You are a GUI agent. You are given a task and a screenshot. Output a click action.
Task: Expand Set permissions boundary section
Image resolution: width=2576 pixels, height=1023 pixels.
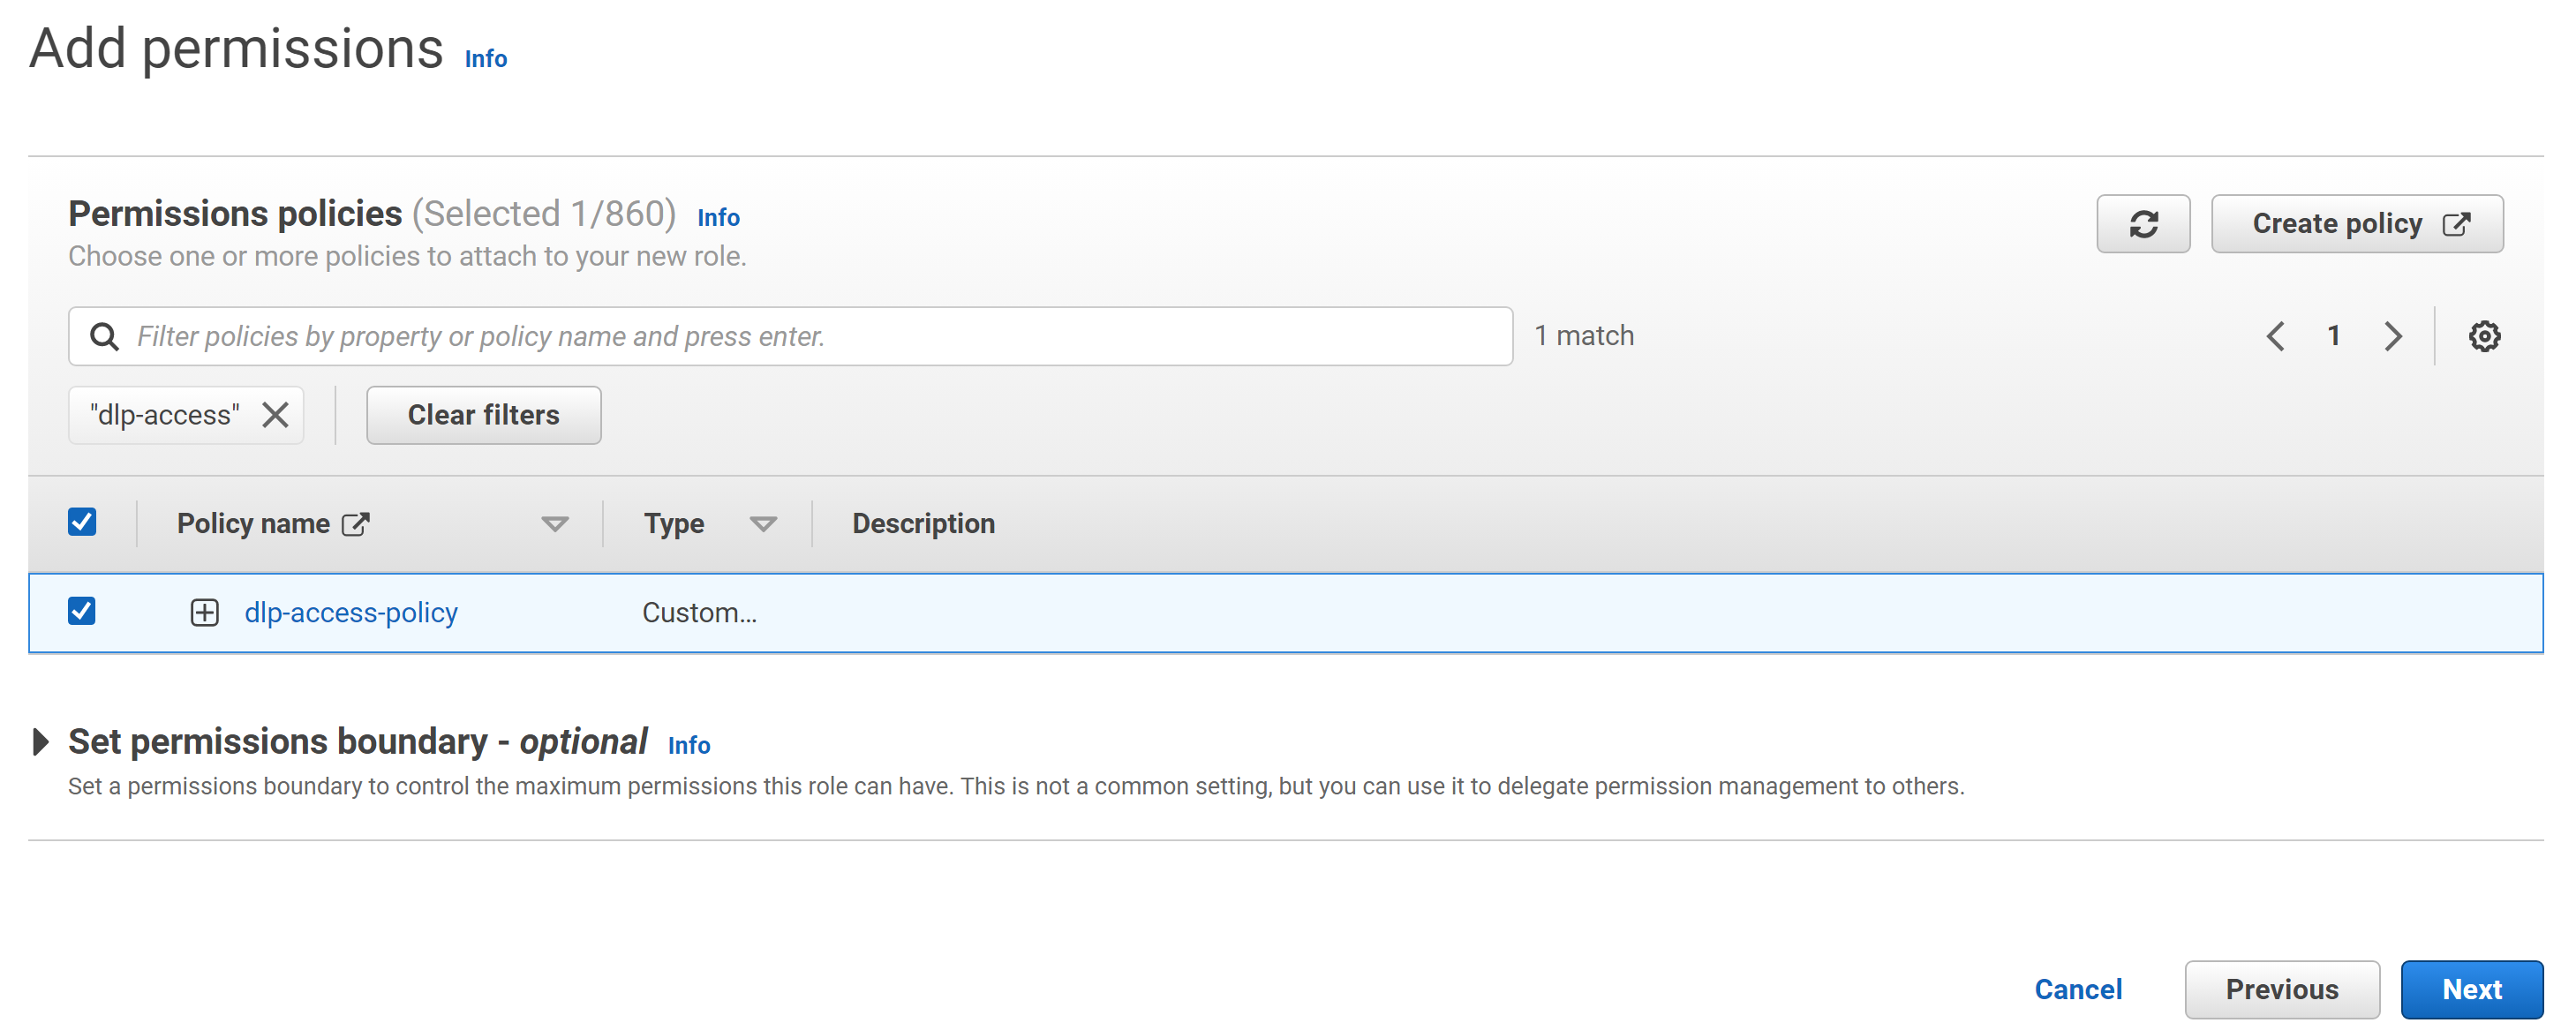40,742
